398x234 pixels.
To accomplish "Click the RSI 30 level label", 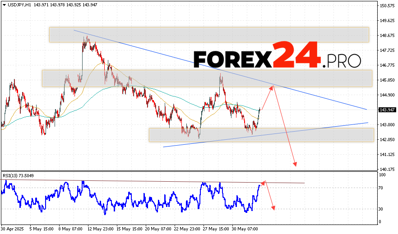I will click(x=381, y=209).
